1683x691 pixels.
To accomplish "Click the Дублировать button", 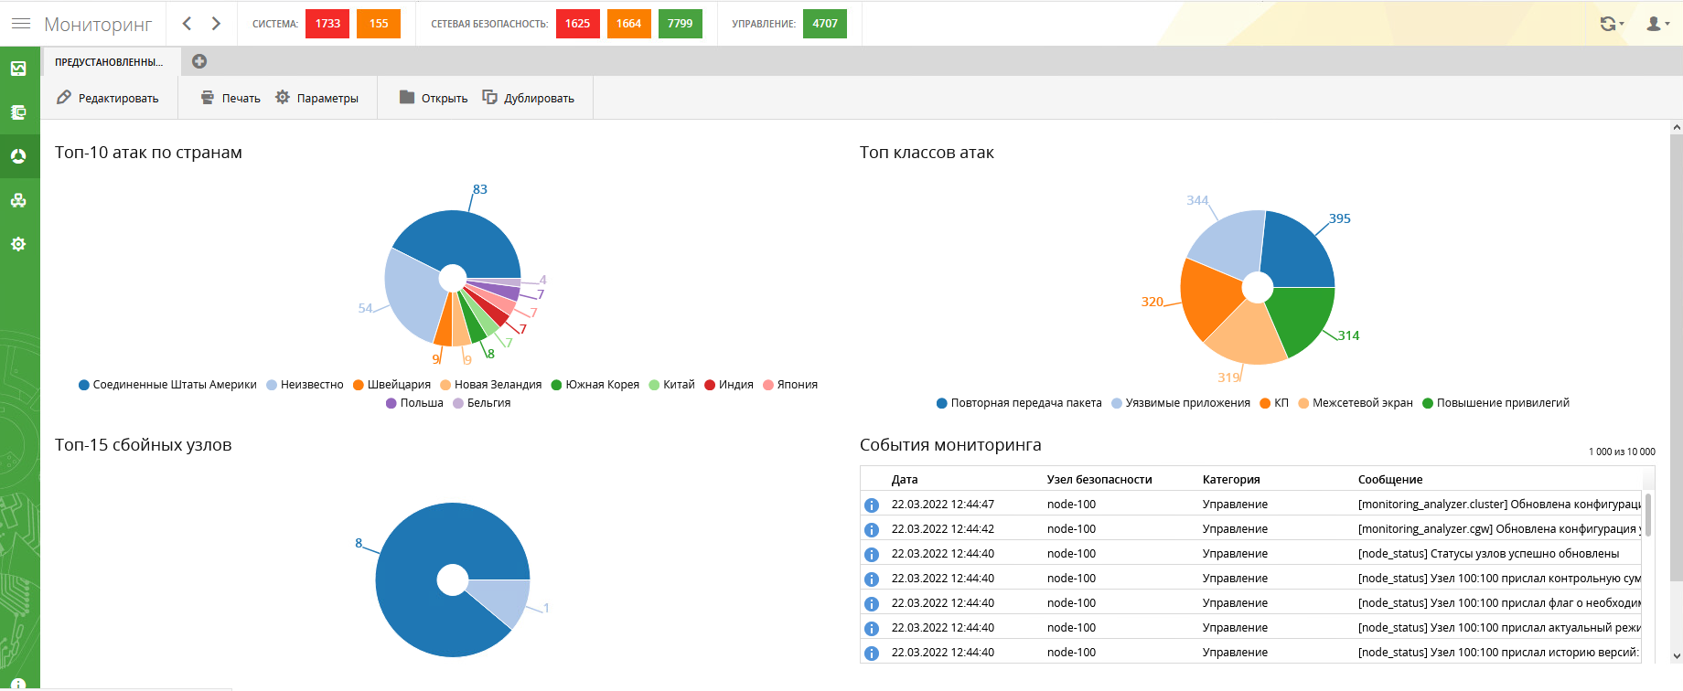I will (x=529, y=98).
